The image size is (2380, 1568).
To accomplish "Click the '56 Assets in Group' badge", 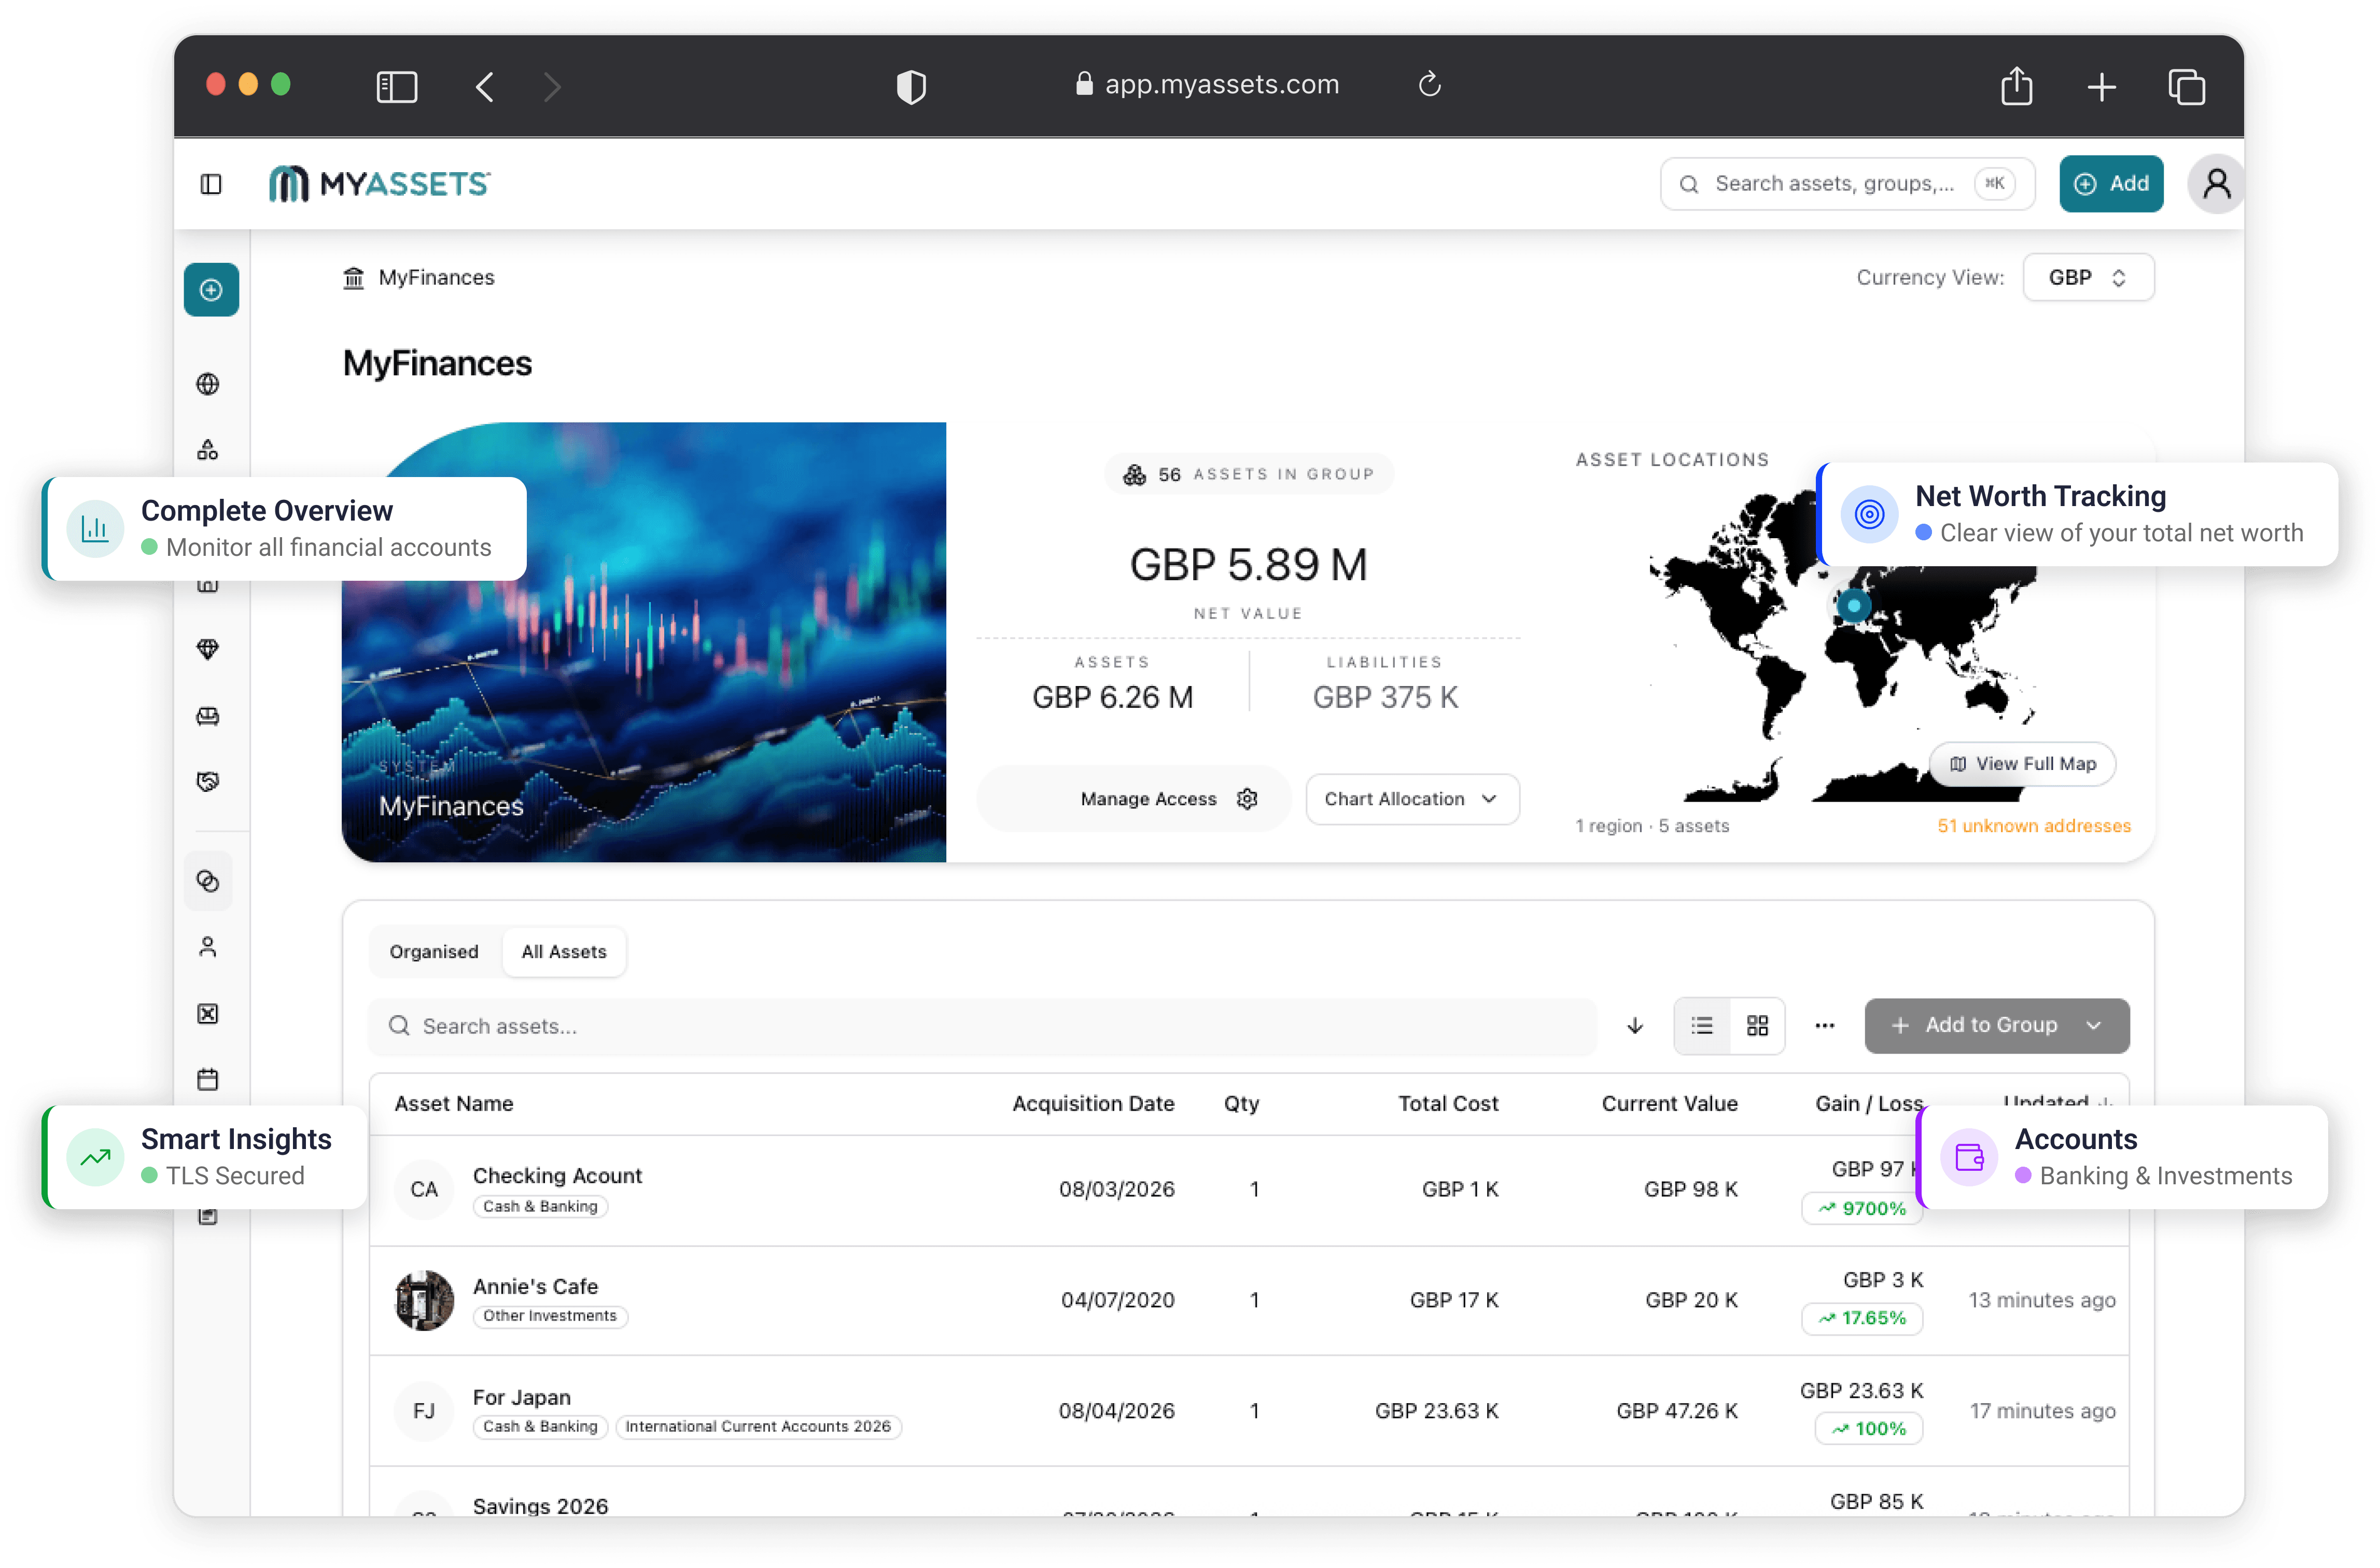I will pos(1248,474).
